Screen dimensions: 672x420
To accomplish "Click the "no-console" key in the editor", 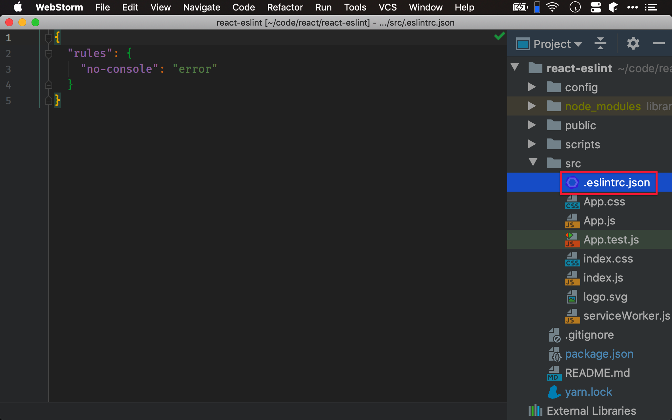I will (119, 69).
